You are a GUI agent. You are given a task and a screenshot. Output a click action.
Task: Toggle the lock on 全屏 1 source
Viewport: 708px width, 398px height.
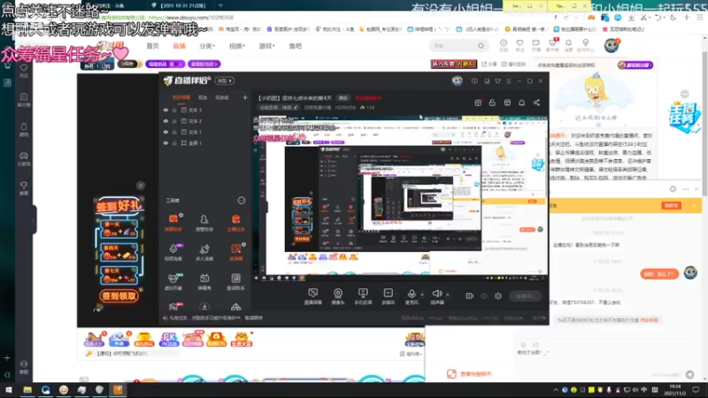pyautogui.click(x=174, y=143)
